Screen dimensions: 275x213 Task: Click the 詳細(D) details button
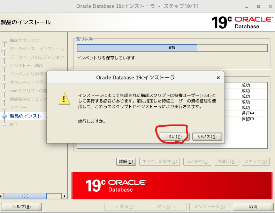(126, 162)
